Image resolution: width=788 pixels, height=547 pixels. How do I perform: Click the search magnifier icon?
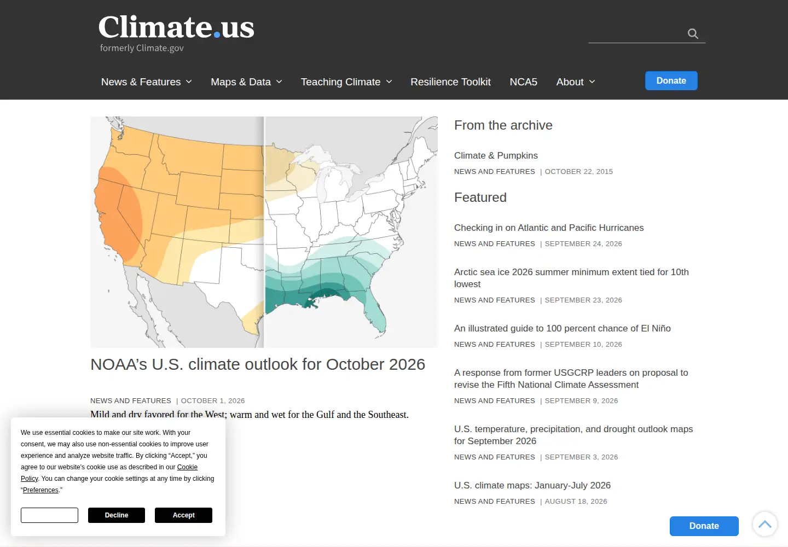[x=693, y=34]
